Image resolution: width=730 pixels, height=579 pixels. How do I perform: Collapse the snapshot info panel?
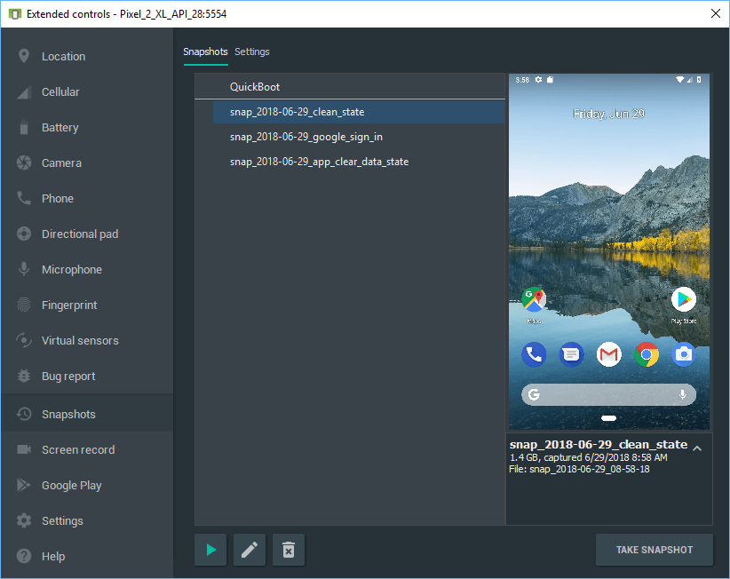point(698,448)
